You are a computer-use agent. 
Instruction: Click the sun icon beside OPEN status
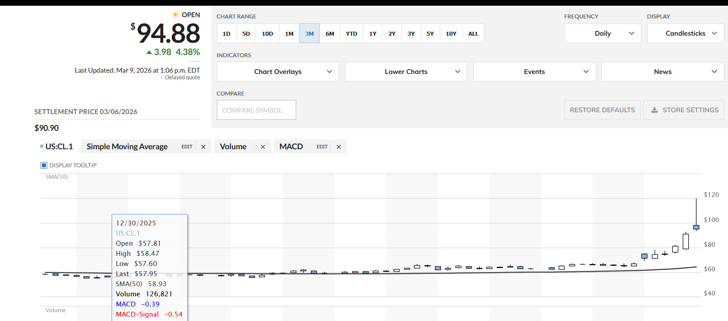click(x=175, y=15)
